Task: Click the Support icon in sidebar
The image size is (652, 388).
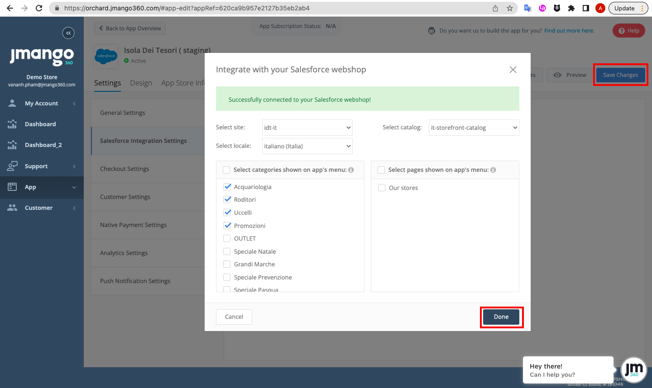Action: [x=12, y=166]
